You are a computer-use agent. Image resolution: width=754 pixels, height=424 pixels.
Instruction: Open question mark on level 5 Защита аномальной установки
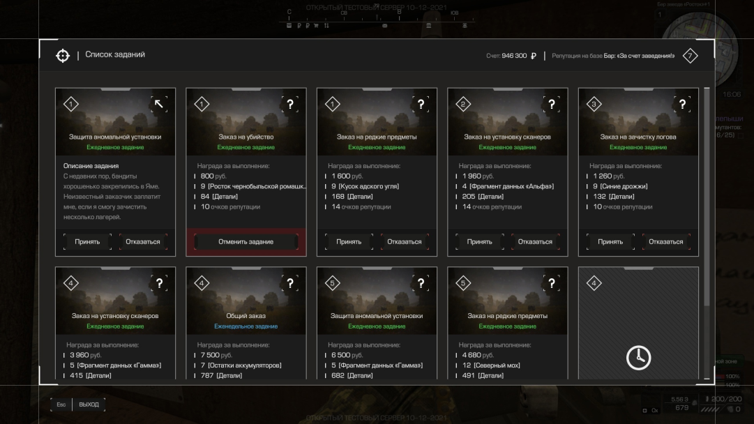point(421,283)
